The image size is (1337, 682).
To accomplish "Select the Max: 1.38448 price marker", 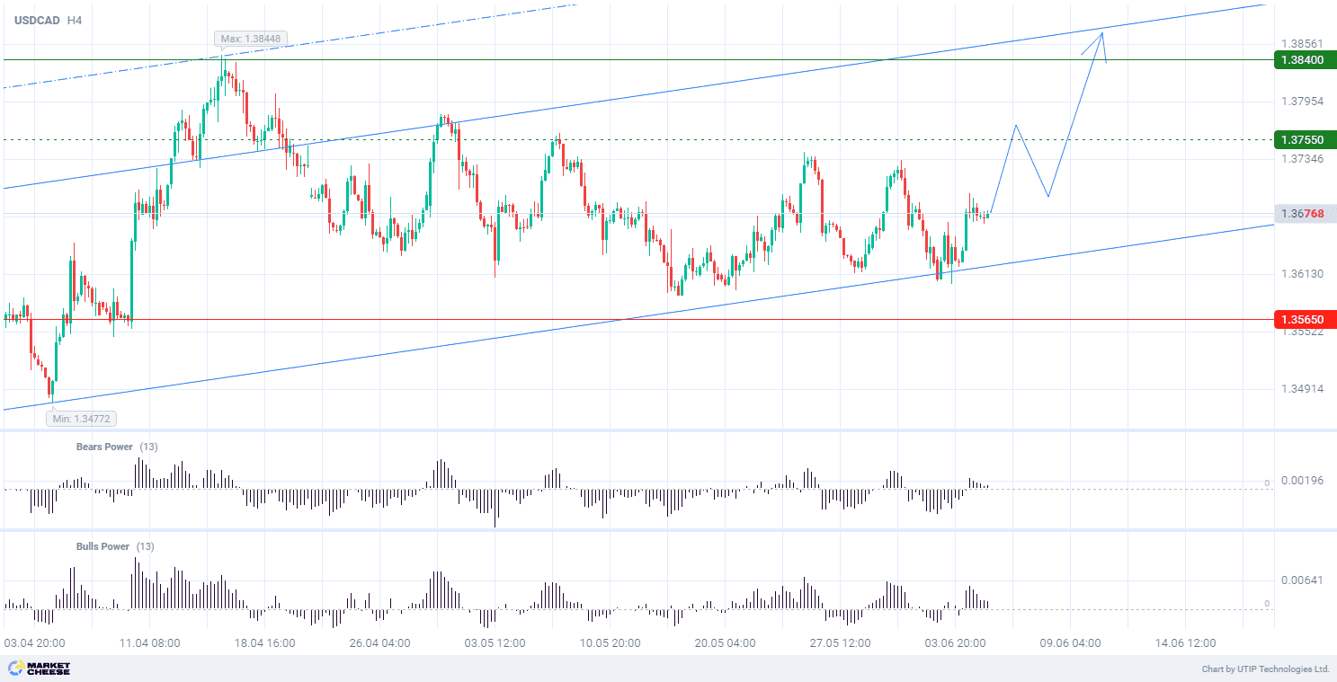I will point(249,39).
